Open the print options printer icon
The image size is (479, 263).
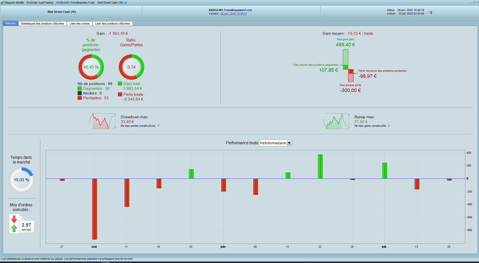tap(430, 12)
